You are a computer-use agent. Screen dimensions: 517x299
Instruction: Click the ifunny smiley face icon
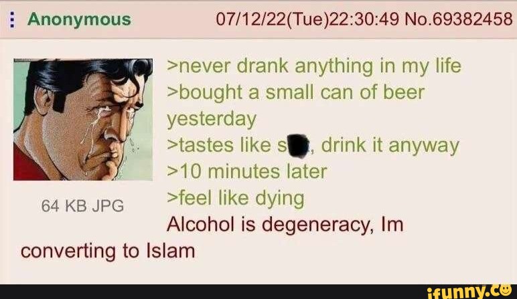[504, 290]
